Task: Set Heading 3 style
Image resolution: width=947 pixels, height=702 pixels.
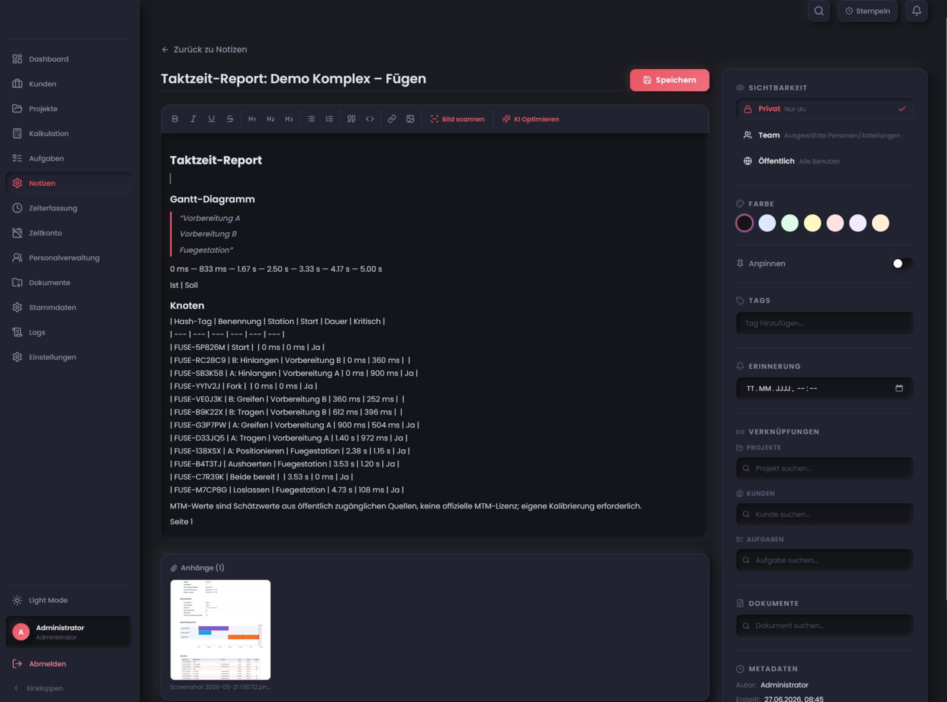Action: coord(289,119)
